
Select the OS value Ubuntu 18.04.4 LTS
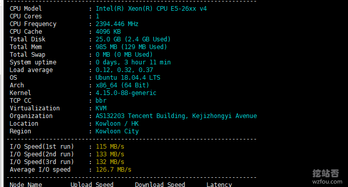(x=128, y=78)
